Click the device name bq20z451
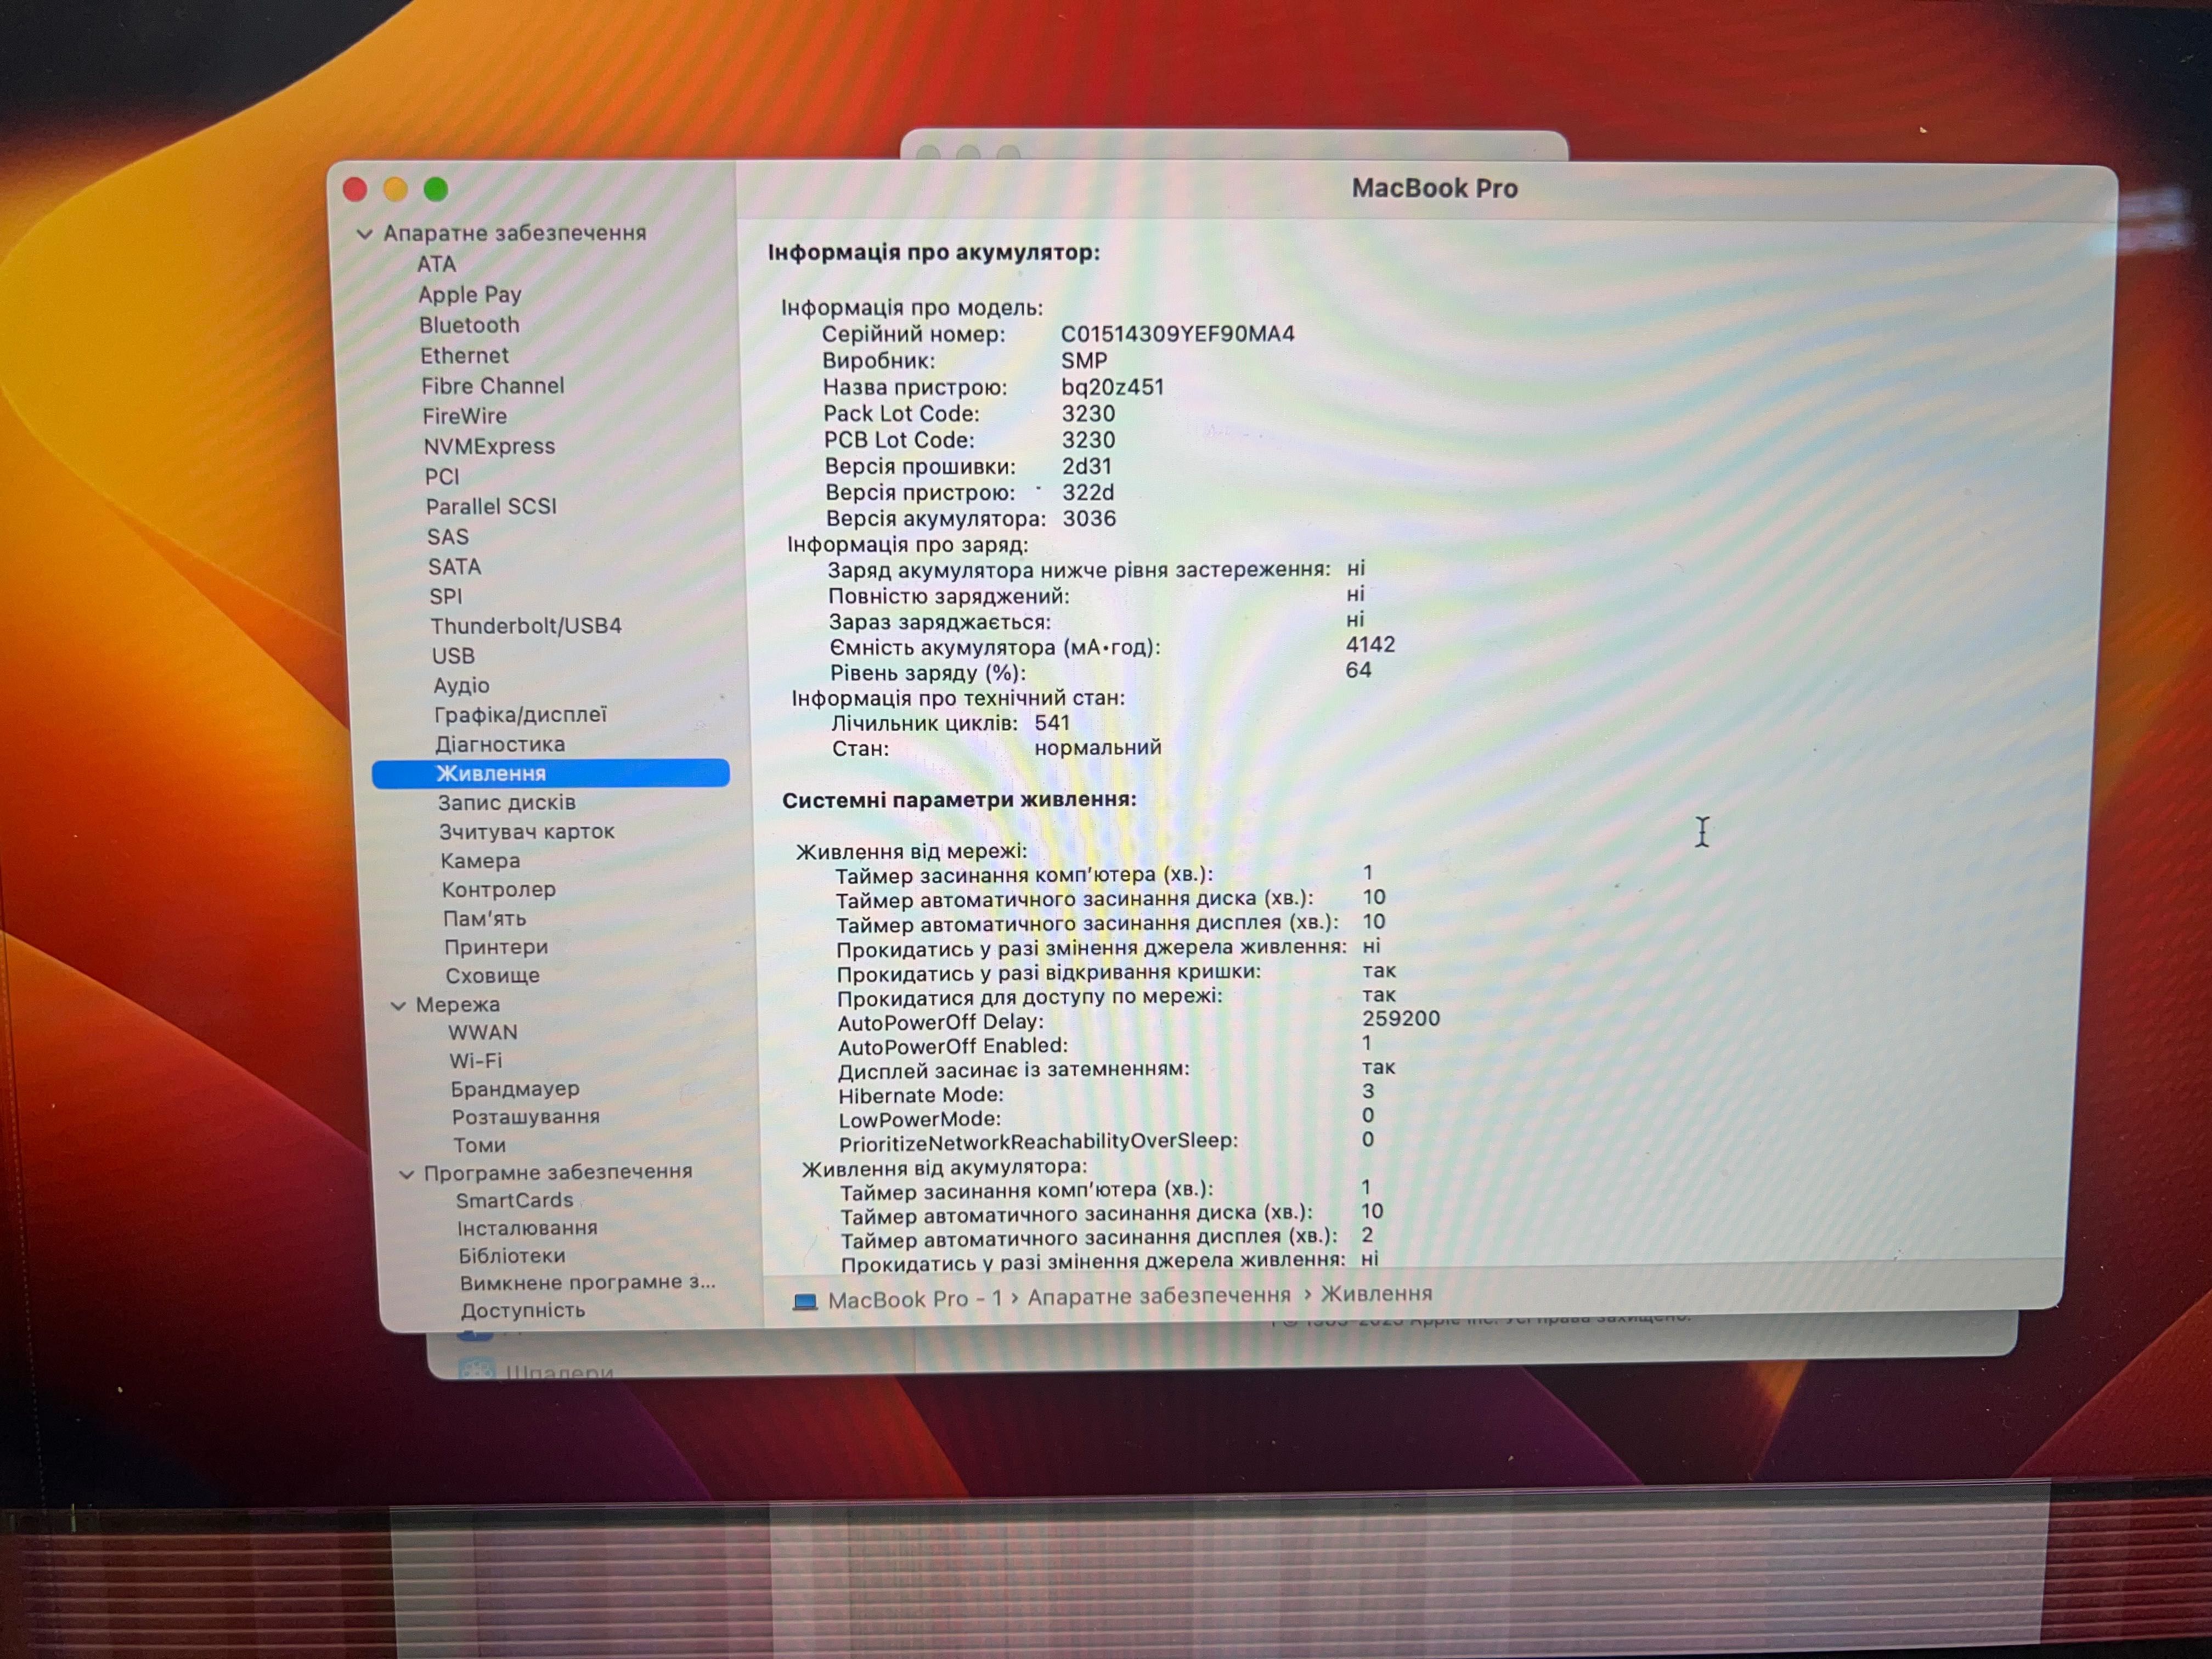2212x1659 pixels. pyautogui.click(x=1113, y=387)
